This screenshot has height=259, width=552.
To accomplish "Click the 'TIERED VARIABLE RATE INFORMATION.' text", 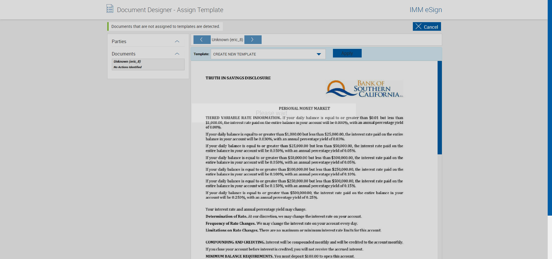I will (243, 118).
